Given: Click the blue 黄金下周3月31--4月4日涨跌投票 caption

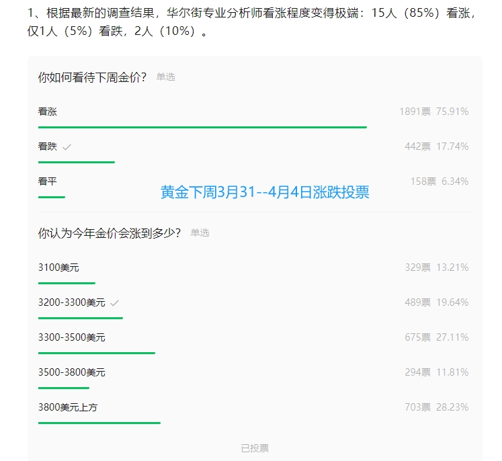Looking at the screenshot, I should 265,193.
